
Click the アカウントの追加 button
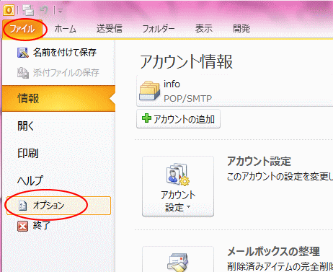178,119
